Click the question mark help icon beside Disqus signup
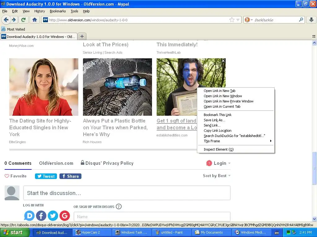Viewport: 317px width, 237px height. pos(119,206)
